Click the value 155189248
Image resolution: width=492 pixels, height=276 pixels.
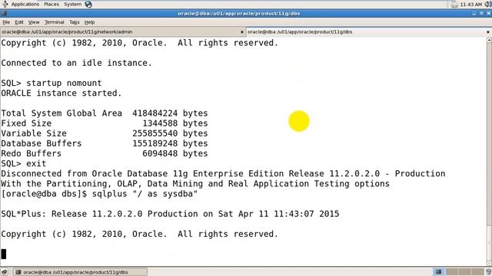(155, 143)
